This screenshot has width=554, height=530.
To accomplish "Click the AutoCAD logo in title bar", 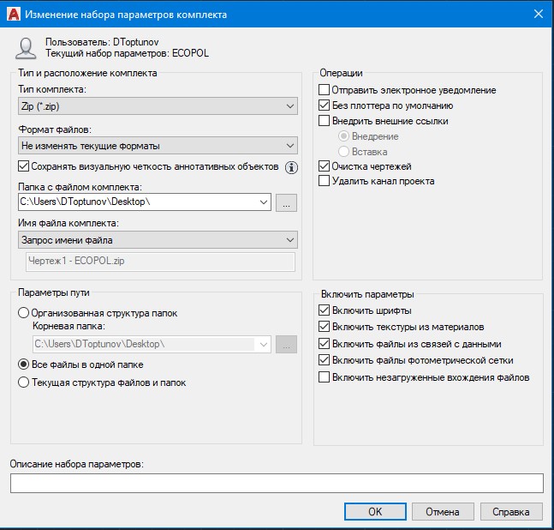I will click(x=14, y=15).
